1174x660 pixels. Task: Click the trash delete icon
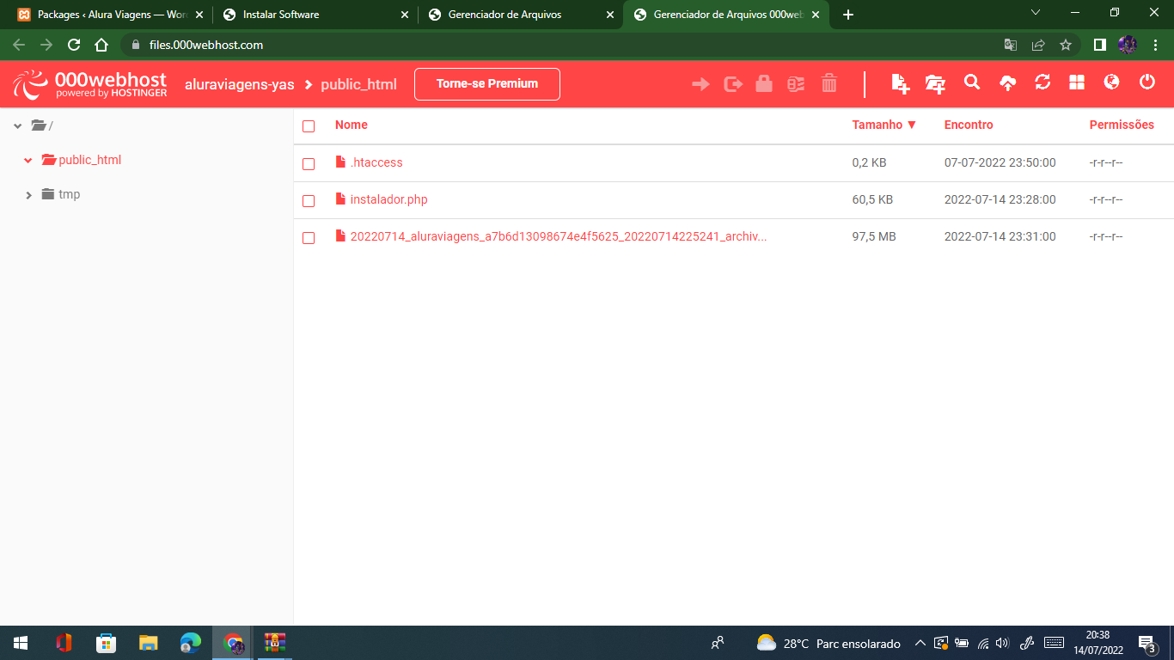(829, 83)
